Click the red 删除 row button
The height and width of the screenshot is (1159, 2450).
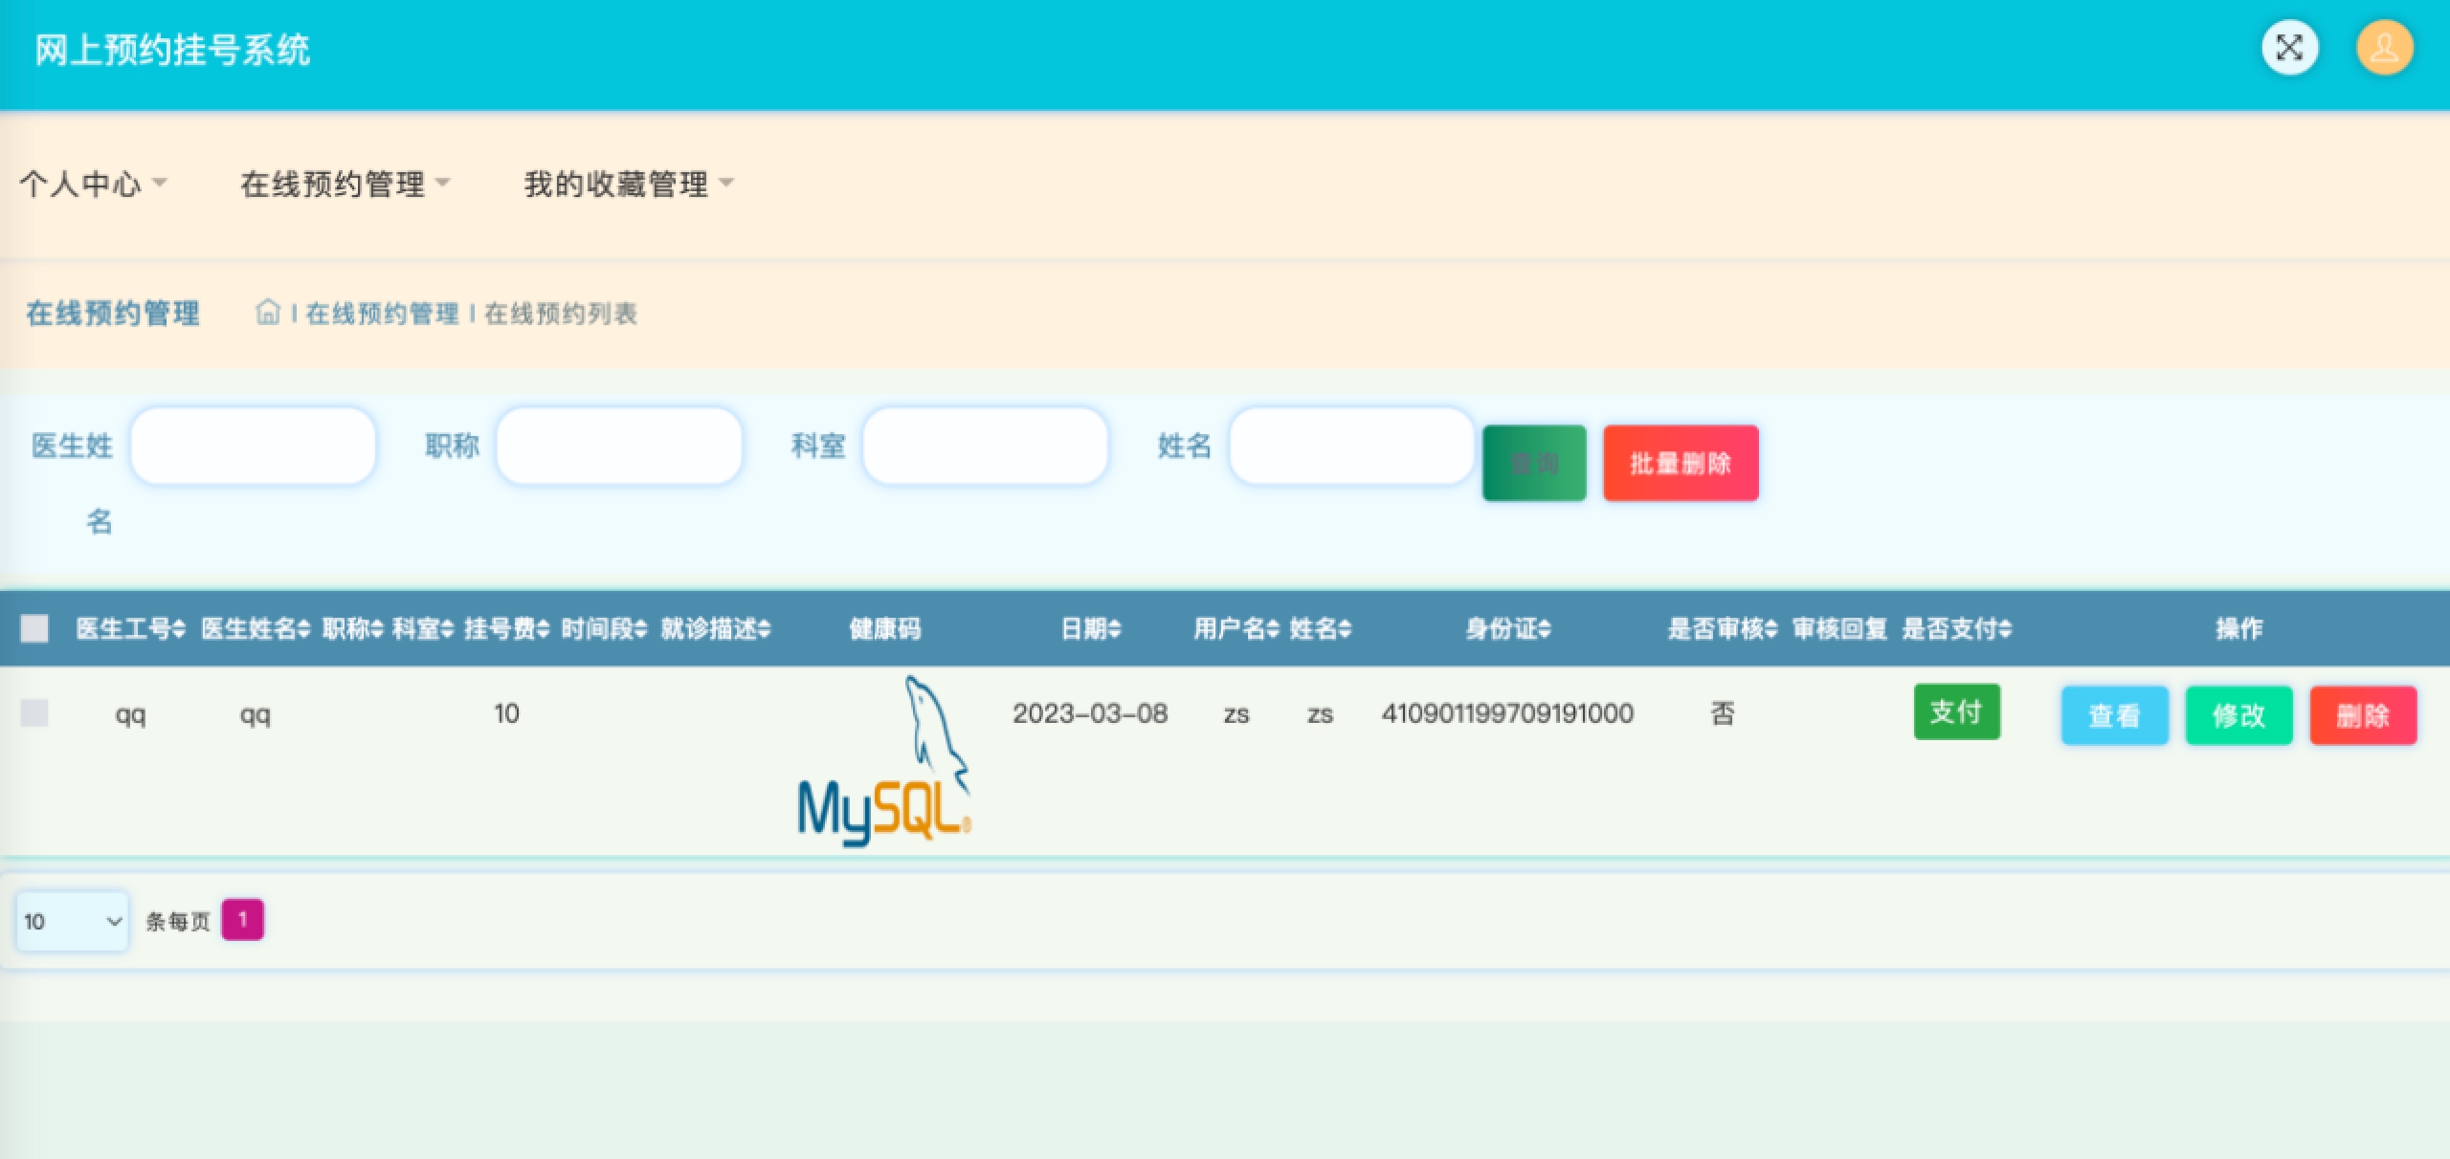(2363, 715)
